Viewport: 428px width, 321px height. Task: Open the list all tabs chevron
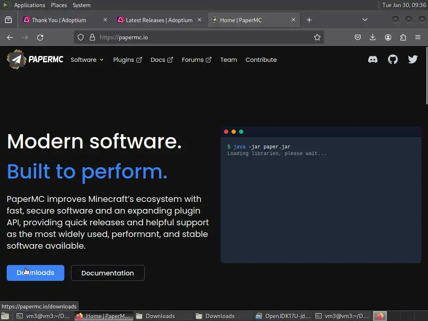pyautogui.click(x=364, y=20)
